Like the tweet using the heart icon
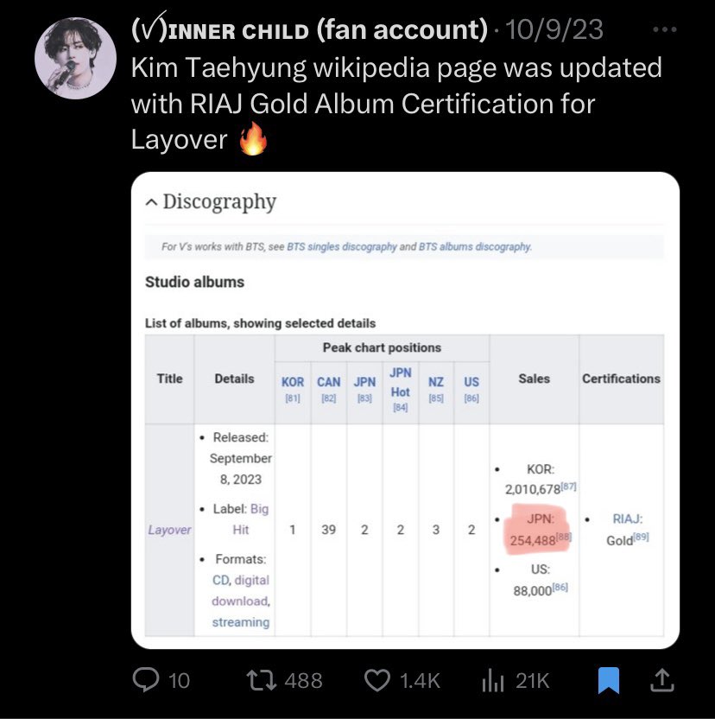 coord(376,680)
